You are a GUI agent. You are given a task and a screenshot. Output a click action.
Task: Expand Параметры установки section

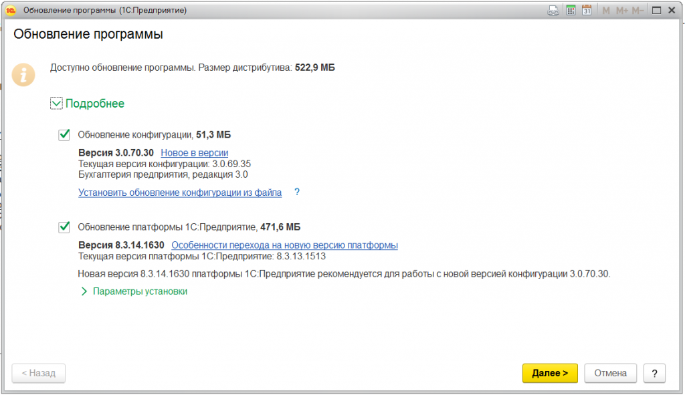(x=85, y=291)
